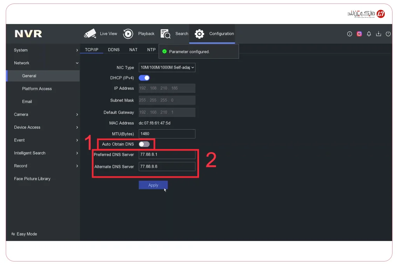Screen dimensions: 398x265
Task: Enable Auto Obtain DNS
Action: tap(144, 144)
